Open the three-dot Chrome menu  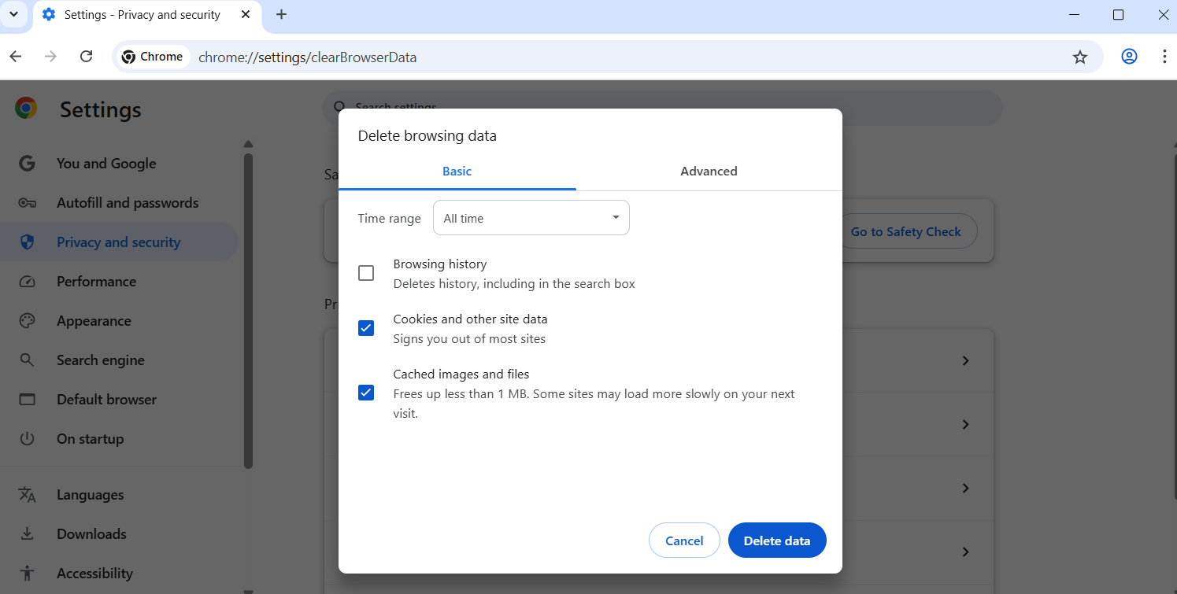click(1164, 57)
